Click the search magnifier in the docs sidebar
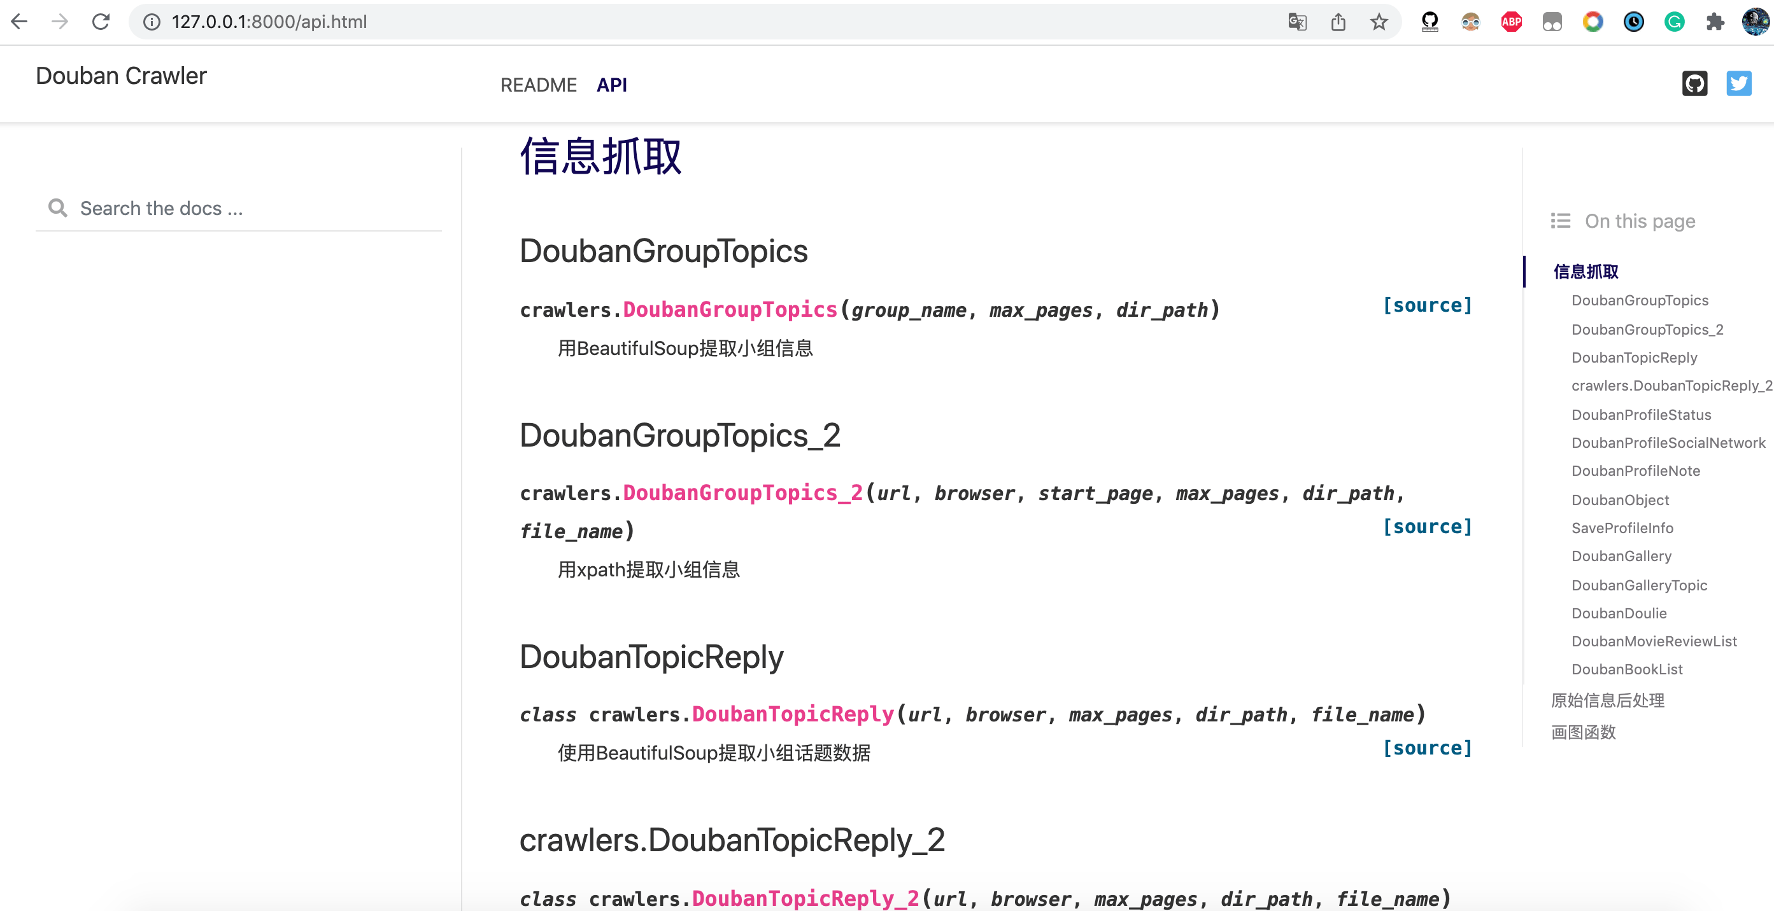The height and width of the screenshot is (911, 1774). click(x=58, y=208)
